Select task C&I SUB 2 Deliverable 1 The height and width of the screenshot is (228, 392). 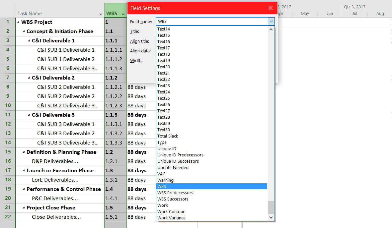66,87
